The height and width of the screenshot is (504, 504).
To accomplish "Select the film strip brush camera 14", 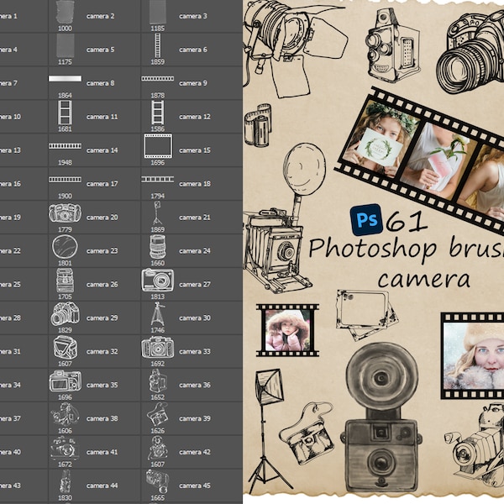I will tap(94, 150).
